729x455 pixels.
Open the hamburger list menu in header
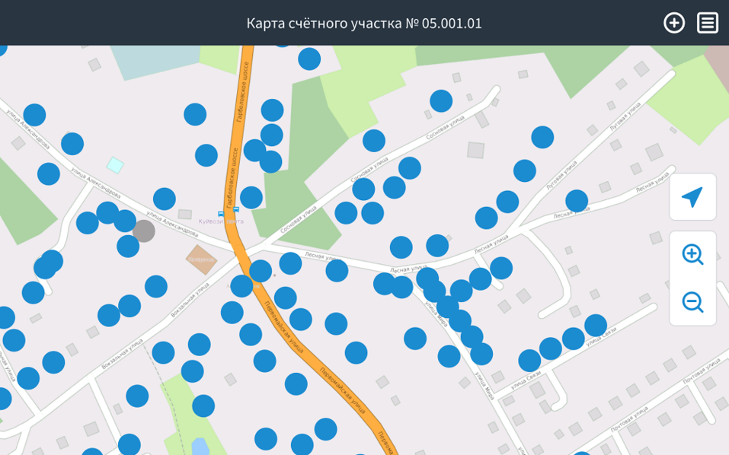pyautogui.click(x=708, y=23)
